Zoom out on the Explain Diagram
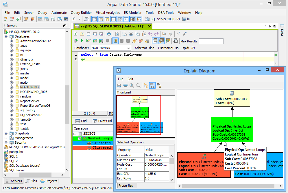The width and height of the screenshot is (288, 193). pyautogui.click(x=138, y=86)
